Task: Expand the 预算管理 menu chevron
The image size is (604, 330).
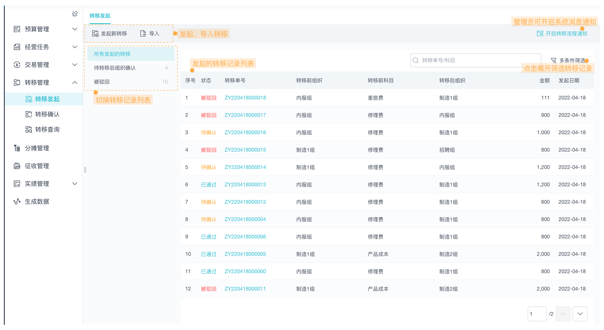Action: pyautogui.click(x=75, y=29)
